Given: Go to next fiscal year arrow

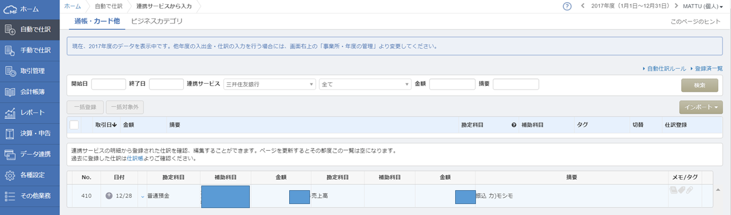Looking at the screenshot, I should click(x=677, y=6).
